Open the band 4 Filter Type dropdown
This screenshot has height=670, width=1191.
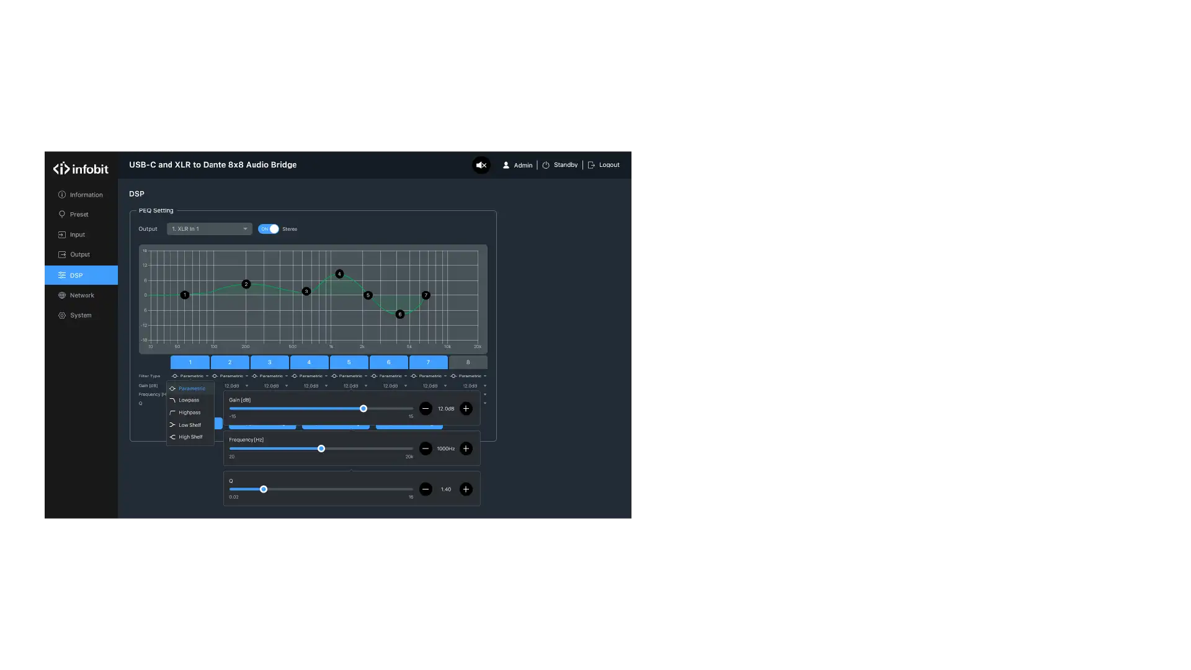click(x=309, y=376)
